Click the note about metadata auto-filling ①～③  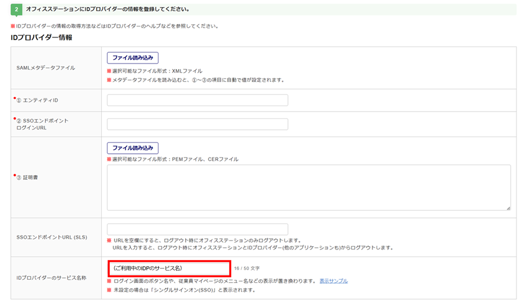pyautogui.click(x=196, y=80)
